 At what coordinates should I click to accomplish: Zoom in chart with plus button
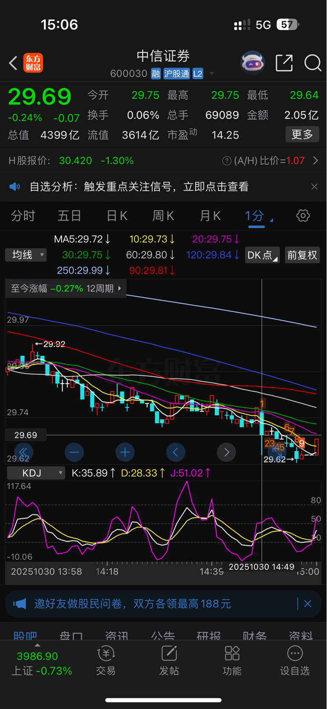tap(125, 452)
